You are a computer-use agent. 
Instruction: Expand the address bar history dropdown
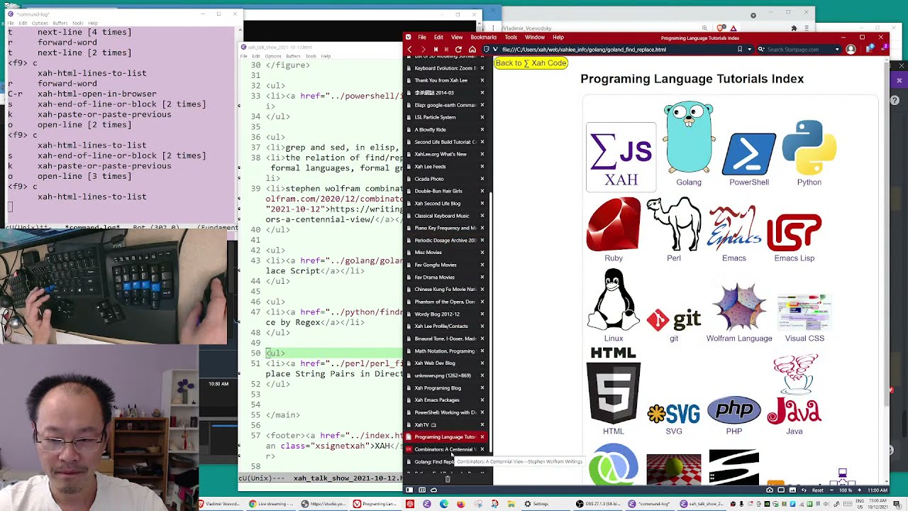tap(750, 49)
